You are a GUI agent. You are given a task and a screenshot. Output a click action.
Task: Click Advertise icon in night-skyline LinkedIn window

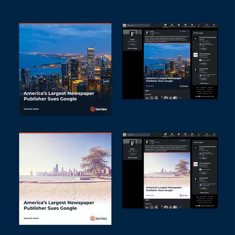click(214, 25)
